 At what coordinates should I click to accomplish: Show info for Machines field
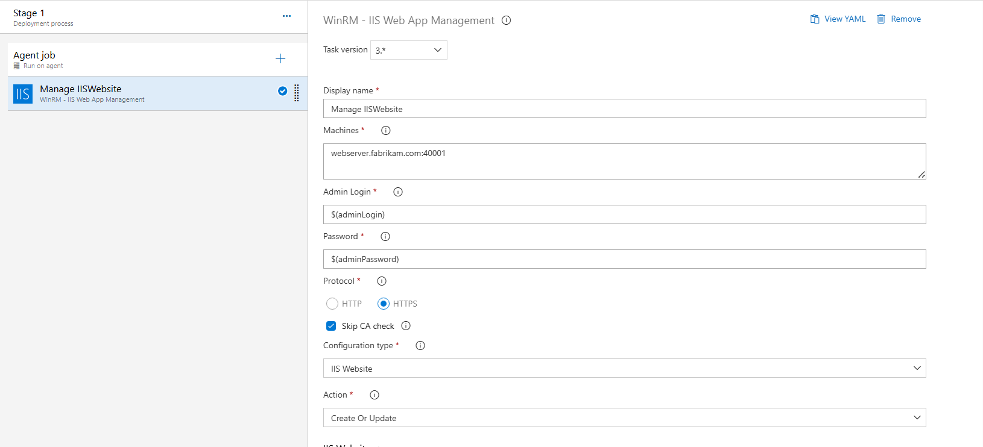pos(386,130)
